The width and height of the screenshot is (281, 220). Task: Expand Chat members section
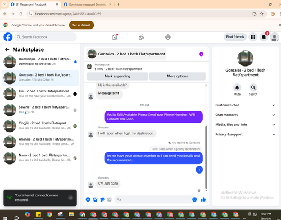click(245, 115)
